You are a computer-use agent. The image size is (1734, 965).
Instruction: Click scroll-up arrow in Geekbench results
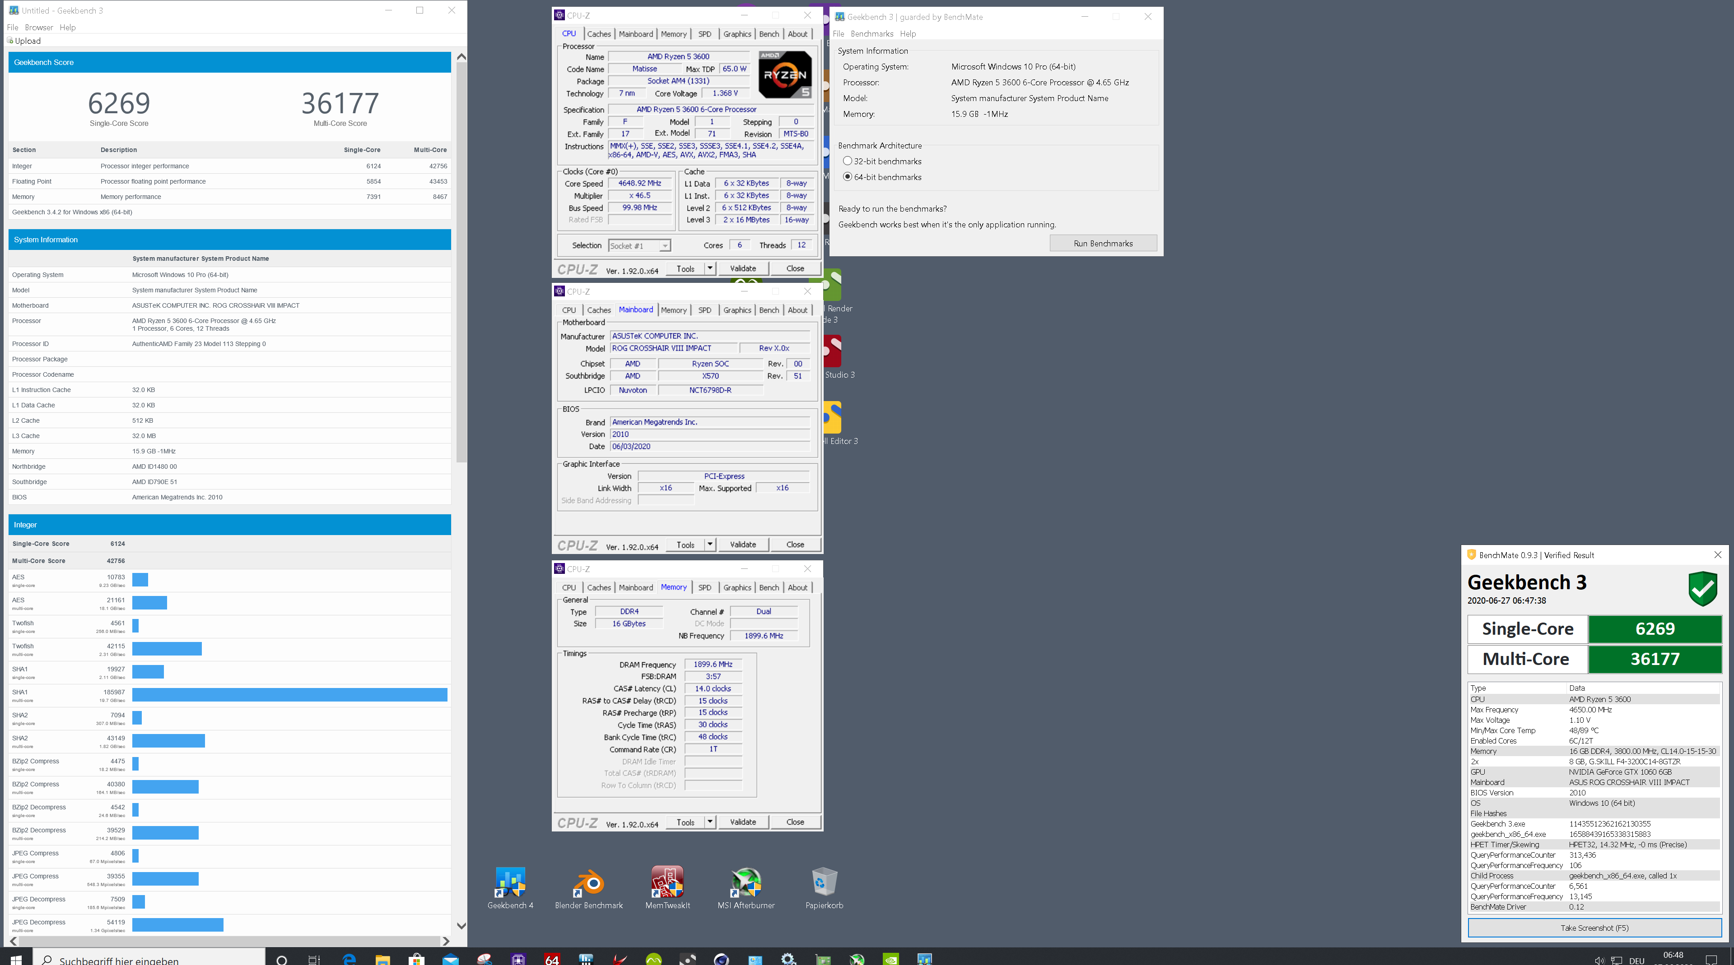461,56
